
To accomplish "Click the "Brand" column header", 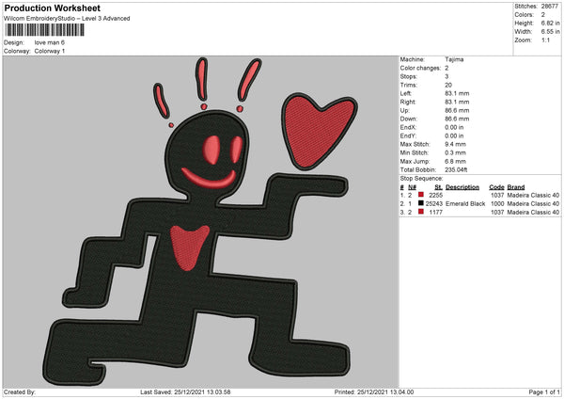I will (516, 187).
